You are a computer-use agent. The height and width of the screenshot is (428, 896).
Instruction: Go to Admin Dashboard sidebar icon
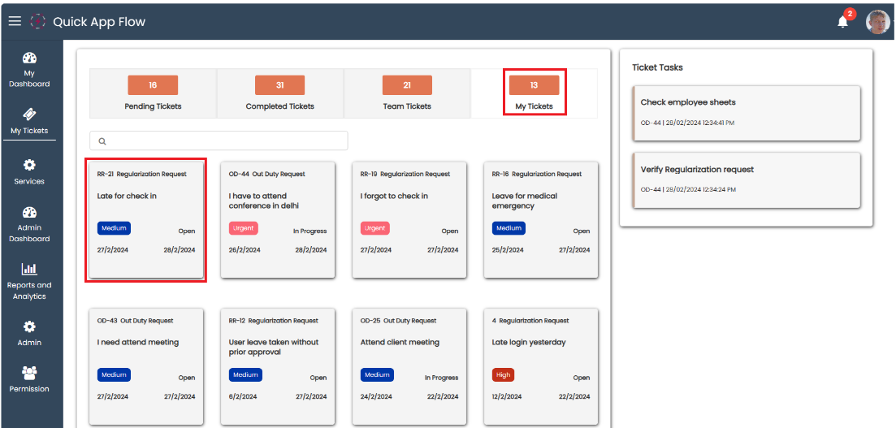click(x=29, y=213)
